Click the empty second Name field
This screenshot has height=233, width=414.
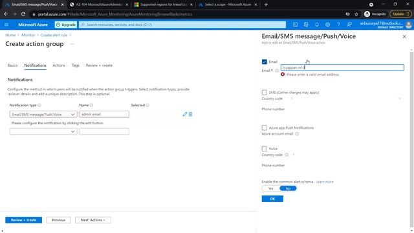(x=104, y=131)
